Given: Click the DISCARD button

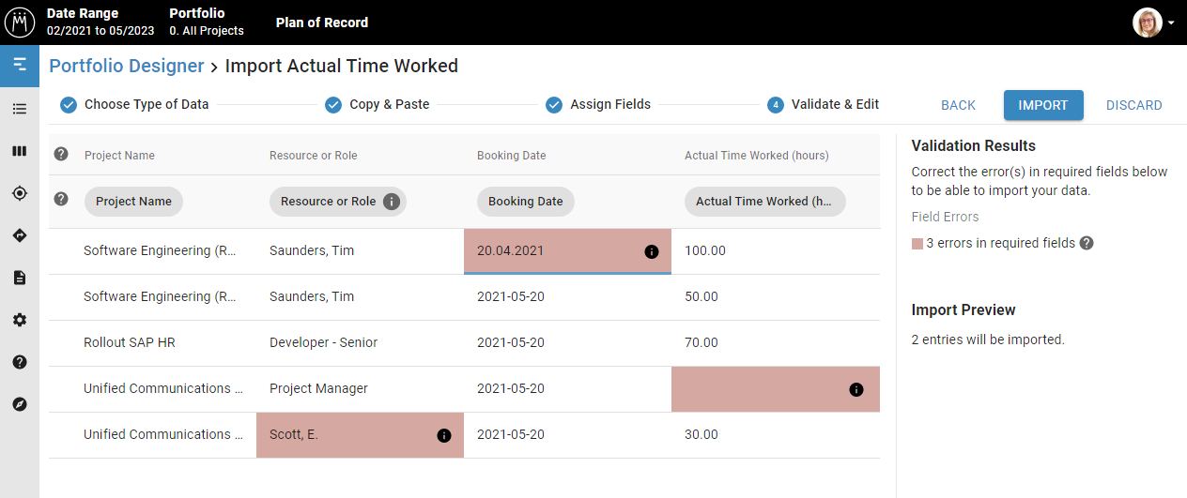Looking at the screenshot, I should coord(1134,105).
